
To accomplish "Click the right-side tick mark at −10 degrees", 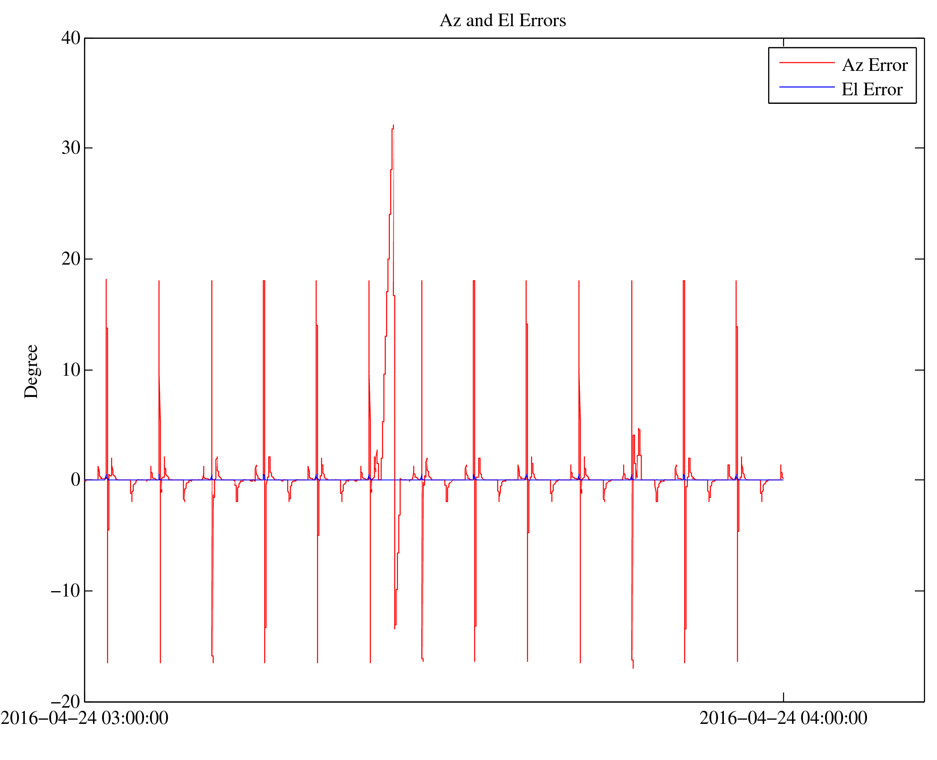I will 919,591.
